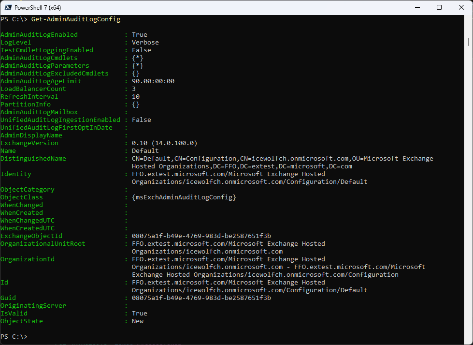The width and height of the screenshot is (473, 345).
Task: Click the WhenCreated property name
Action: coord(21,213)
